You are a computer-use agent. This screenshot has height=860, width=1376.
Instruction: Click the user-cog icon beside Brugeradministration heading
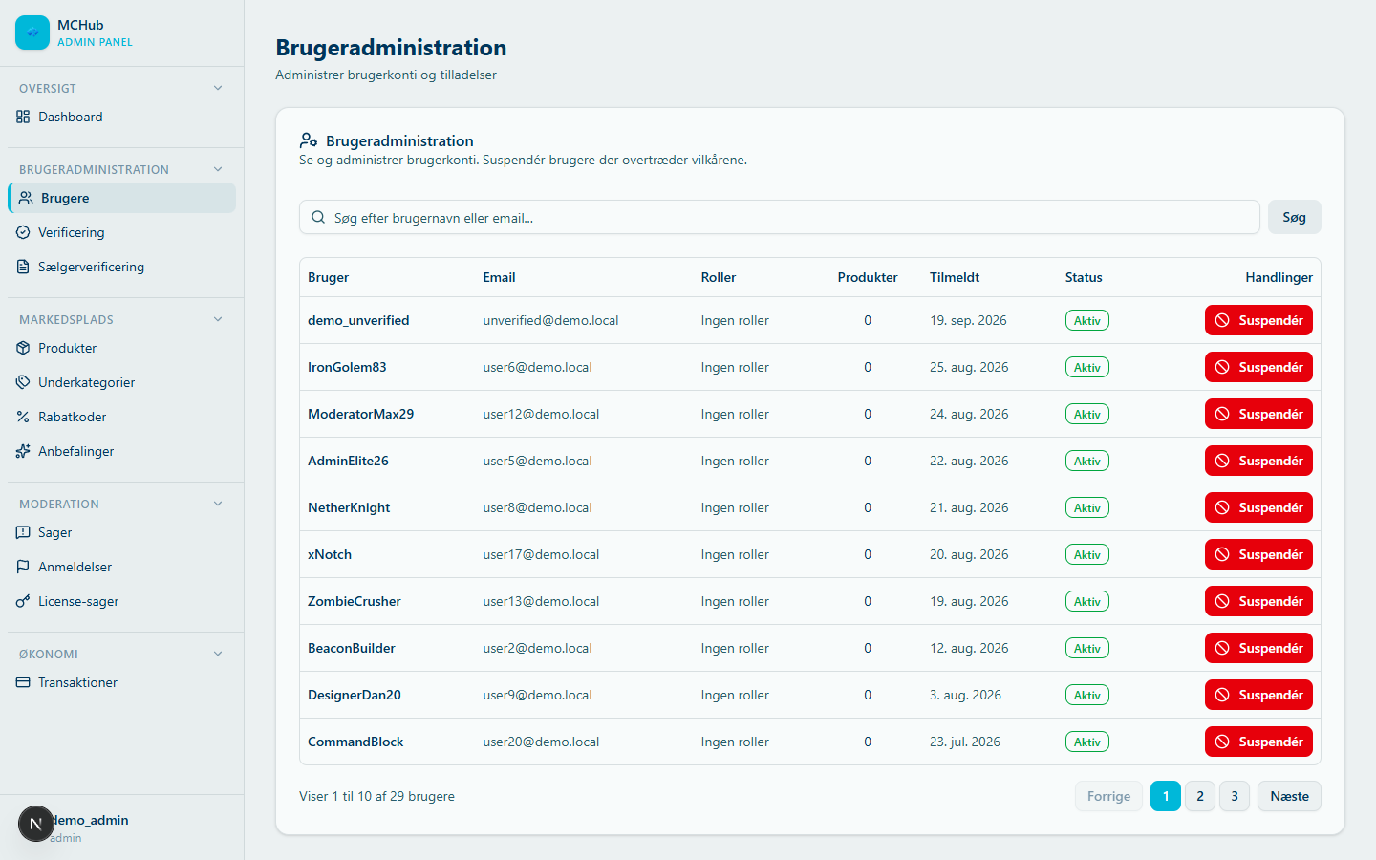coord(309,140)
